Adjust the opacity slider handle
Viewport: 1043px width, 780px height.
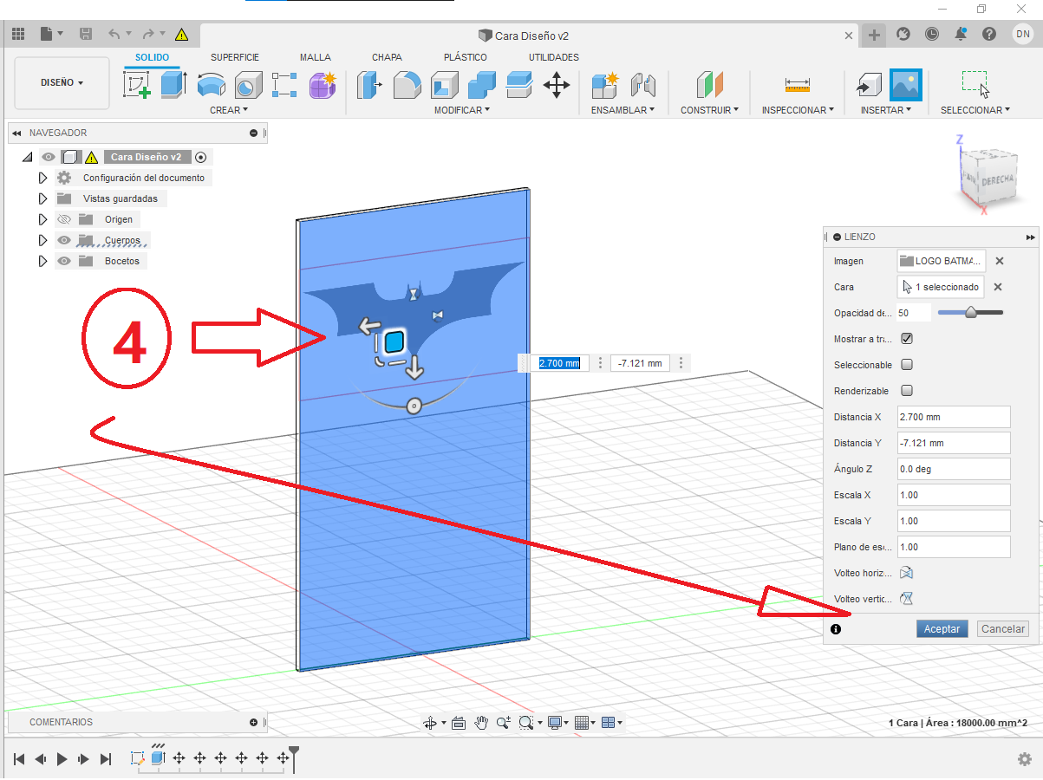pos(971,313)
